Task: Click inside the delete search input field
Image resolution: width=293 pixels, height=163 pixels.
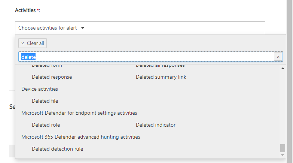Action: [146, 57]
